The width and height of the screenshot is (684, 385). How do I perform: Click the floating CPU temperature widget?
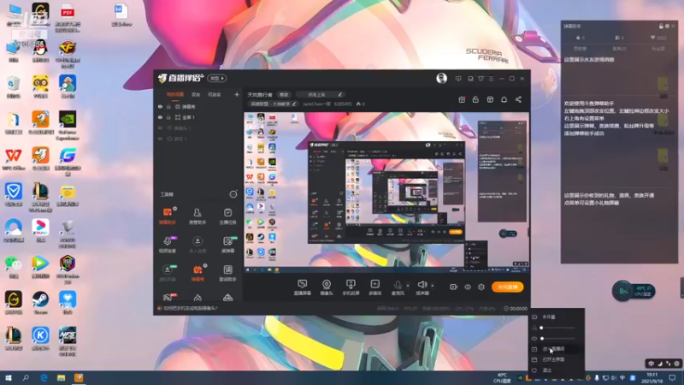pyautogui.click(x=634, y=291)
